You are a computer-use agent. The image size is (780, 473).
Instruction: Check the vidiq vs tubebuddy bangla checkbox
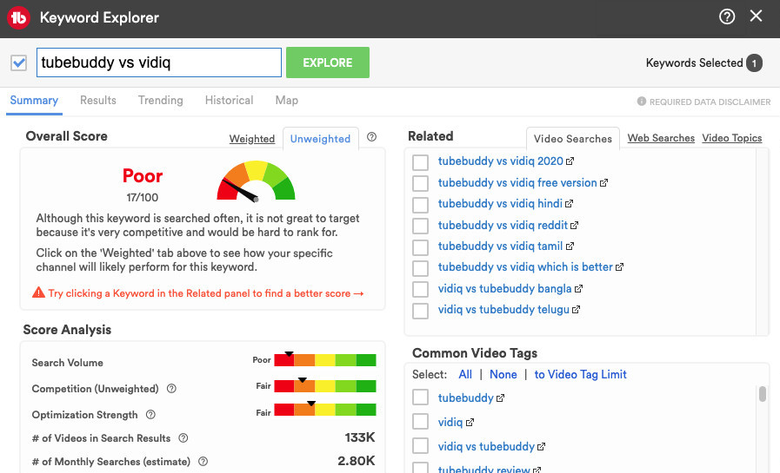click(420, 289)
